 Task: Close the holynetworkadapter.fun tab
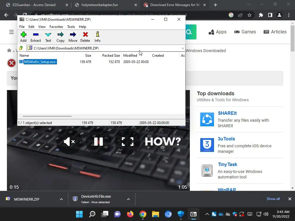coord(136,5)
